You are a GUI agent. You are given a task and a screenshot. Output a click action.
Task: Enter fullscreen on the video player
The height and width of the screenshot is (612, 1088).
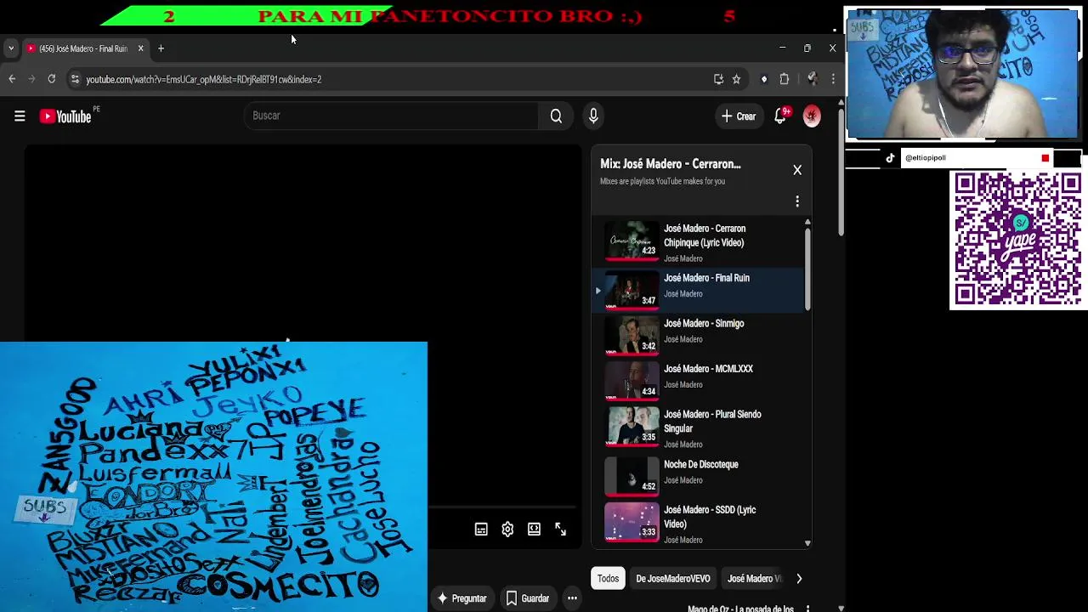pyautogui.click(x=560, y=530)
